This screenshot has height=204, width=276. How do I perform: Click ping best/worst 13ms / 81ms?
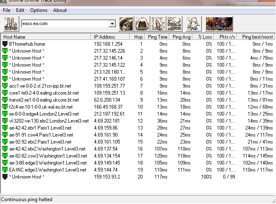(260, 100)
